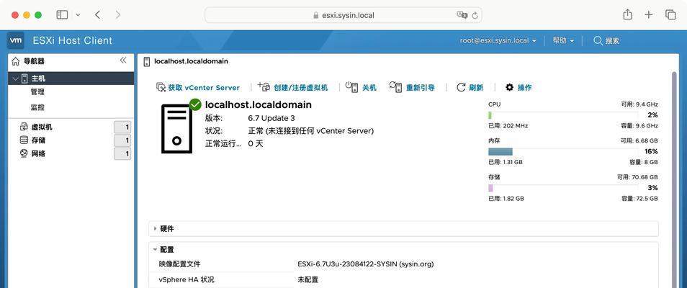This screenshot has height=288, width=687.
Task: Click the Navigator home icon
Action: point(15,61)
